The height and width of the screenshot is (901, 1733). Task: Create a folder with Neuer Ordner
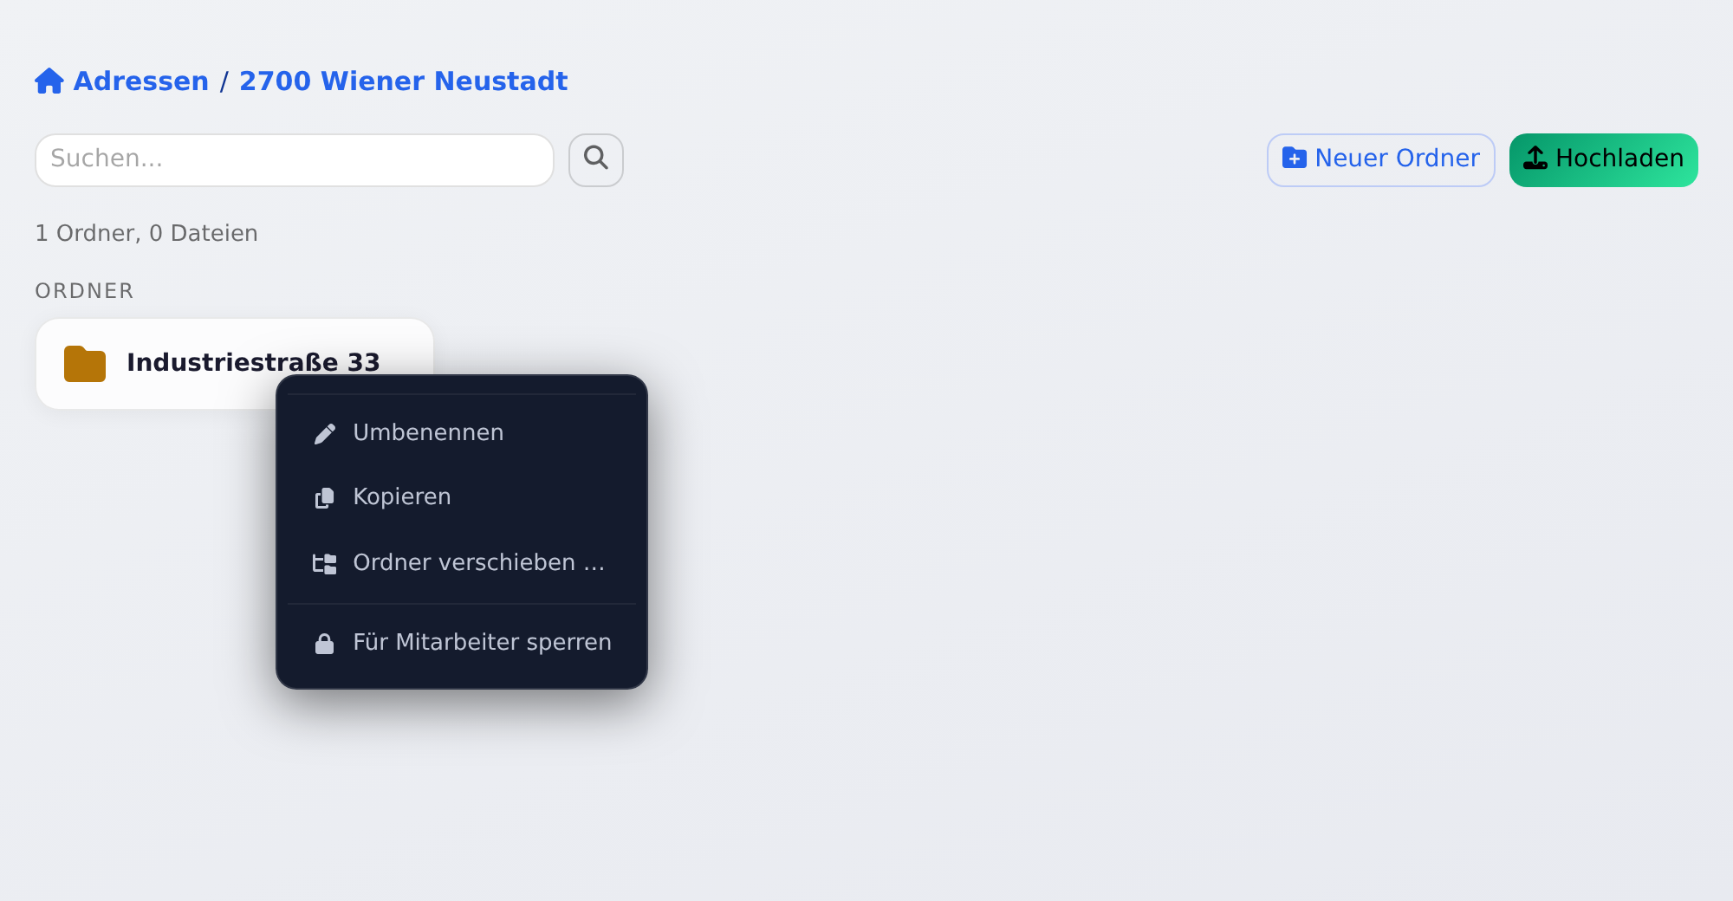(x=1381, y=159)
